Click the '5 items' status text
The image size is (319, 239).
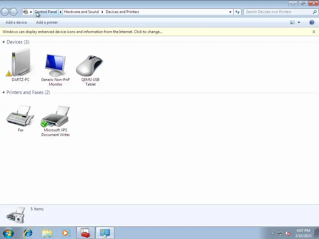click(37, 209)
